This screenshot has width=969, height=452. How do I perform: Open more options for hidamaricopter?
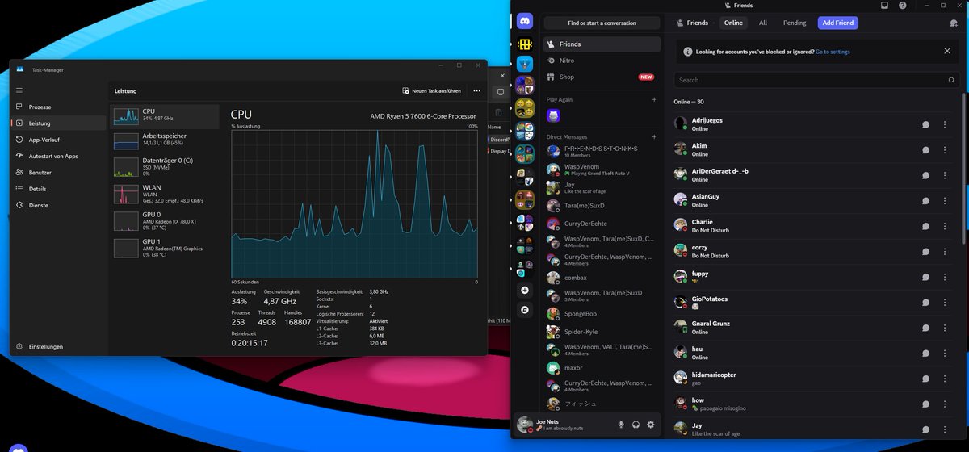point(945,379)
